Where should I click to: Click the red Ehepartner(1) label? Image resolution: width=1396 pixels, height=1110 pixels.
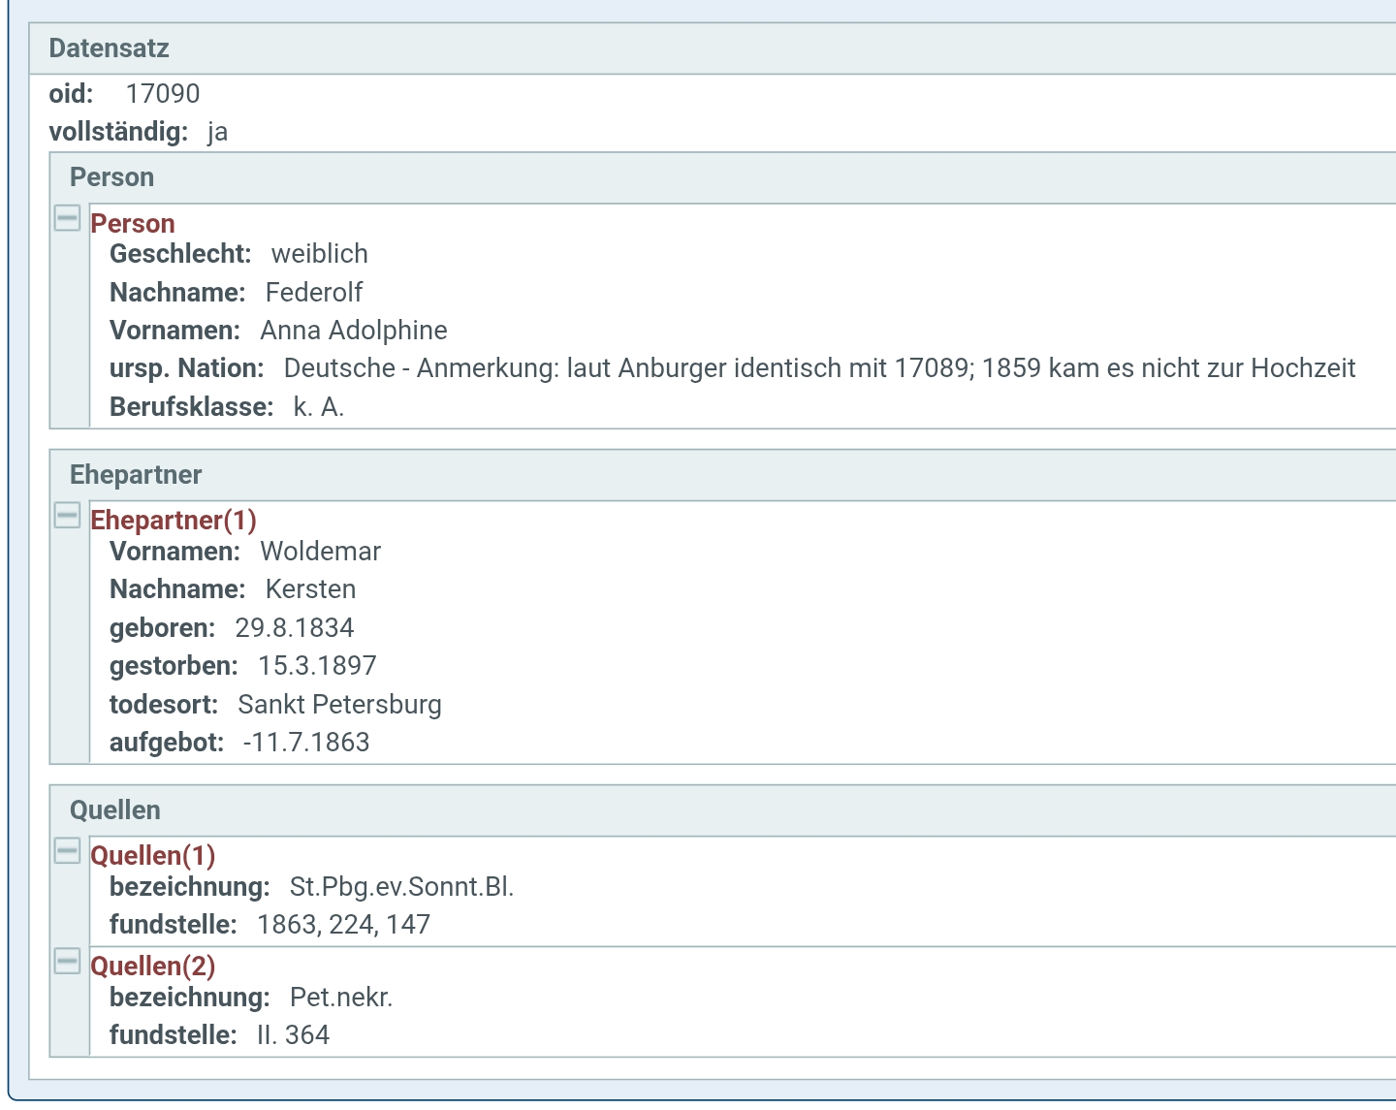(173, 521)
